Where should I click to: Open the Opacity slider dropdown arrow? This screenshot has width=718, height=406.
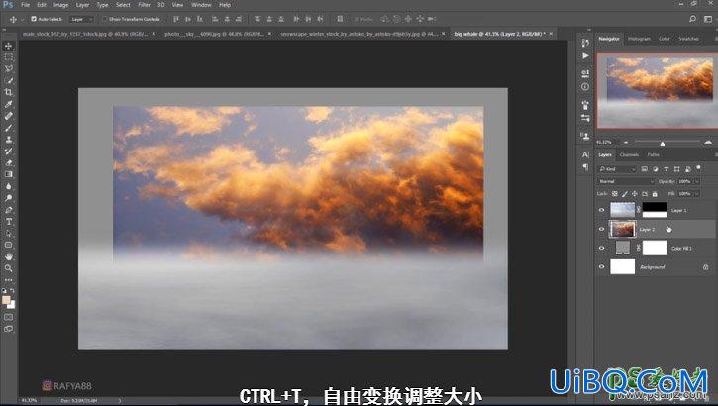click(x=697, y=181)
